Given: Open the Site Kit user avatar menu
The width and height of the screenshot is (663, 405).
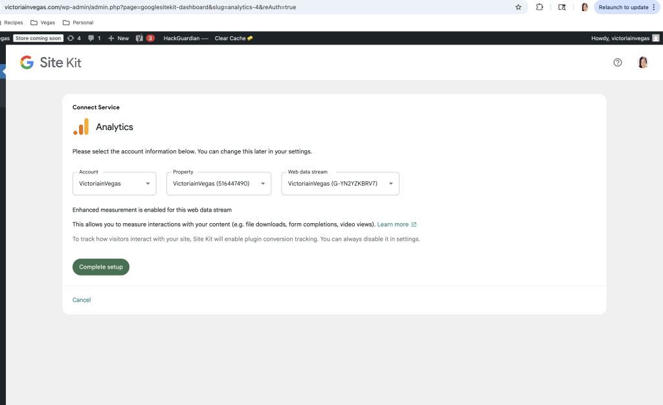Looking at the screenshot, I should (x=642, y=63).
